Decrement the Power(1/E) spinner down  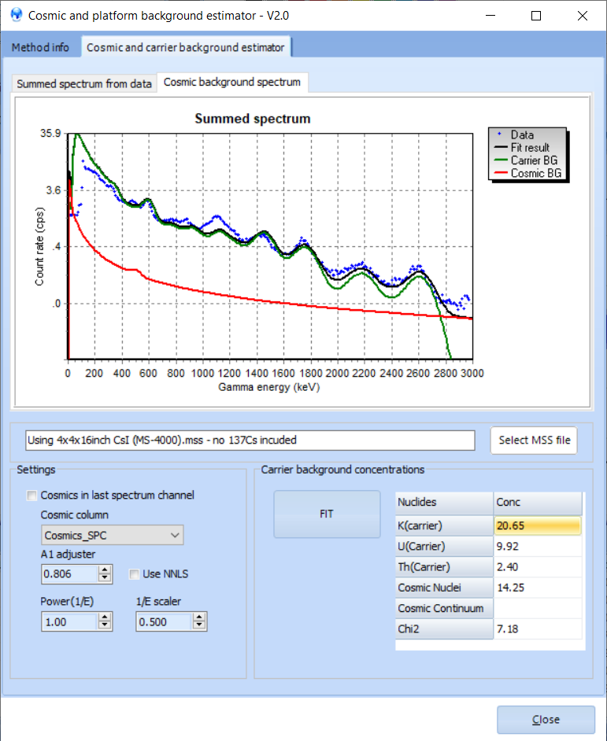[x=105, y=626]
